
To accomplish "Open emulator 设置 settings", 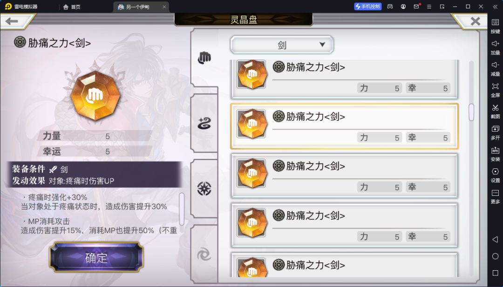I will pyautogui.click(x=495, y=174).
